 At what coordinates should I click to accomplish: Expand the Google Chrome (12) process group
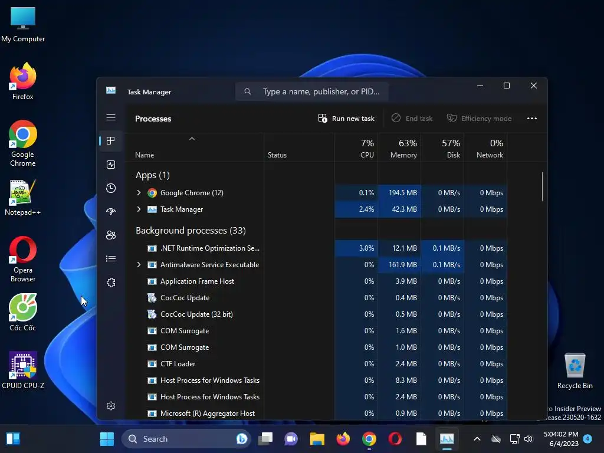(x=139, y=193)
